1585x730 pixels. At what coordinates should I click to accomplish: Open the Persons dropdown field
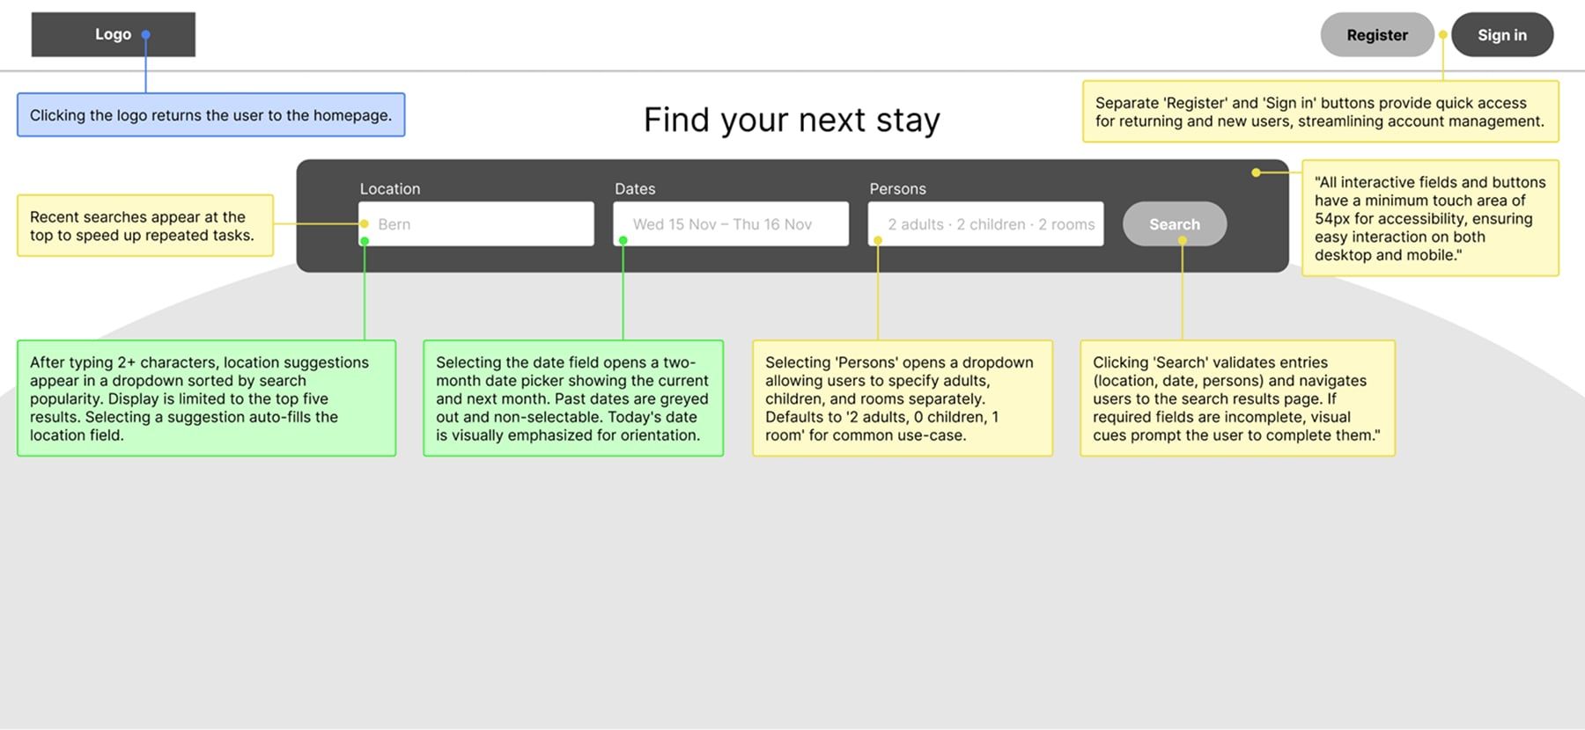pyautogui.click(x=986, y=224)
